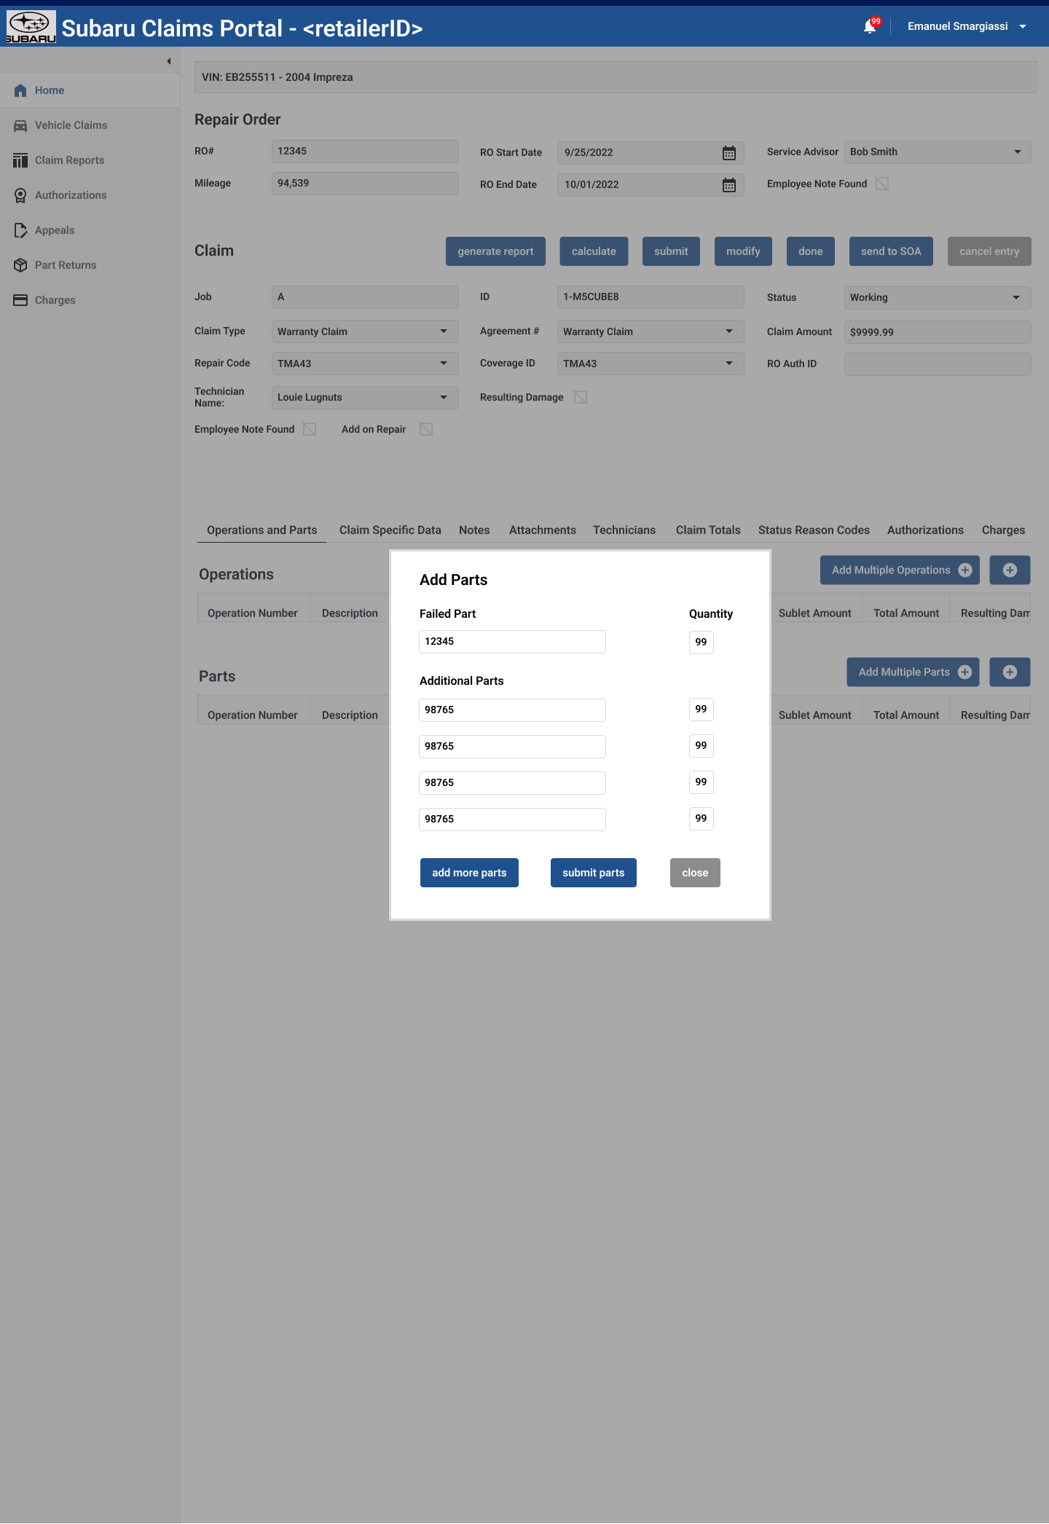
Task: Switch to the Claim Totals tab
Action: pyautogui.click(x=707, y=530)
